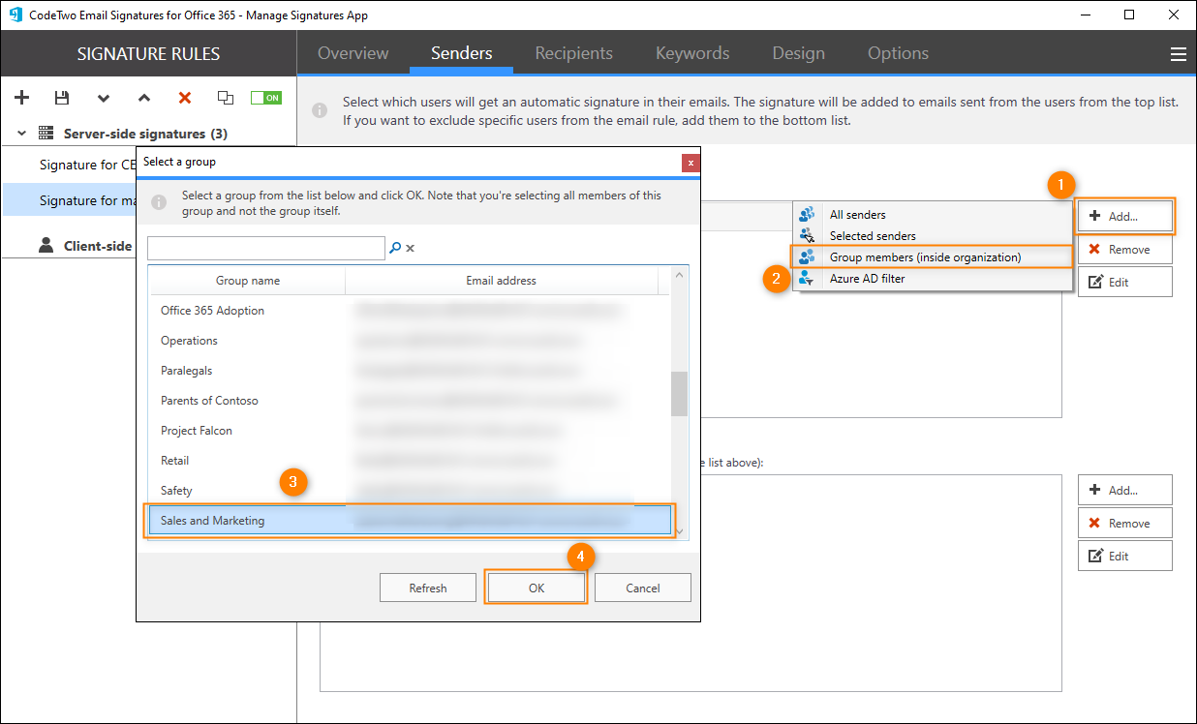Image resolution: width=1197 pixels, height=724 pixels.
Task: Choose Azure AD filter from the Add menu
Action: tap(867, 279)
